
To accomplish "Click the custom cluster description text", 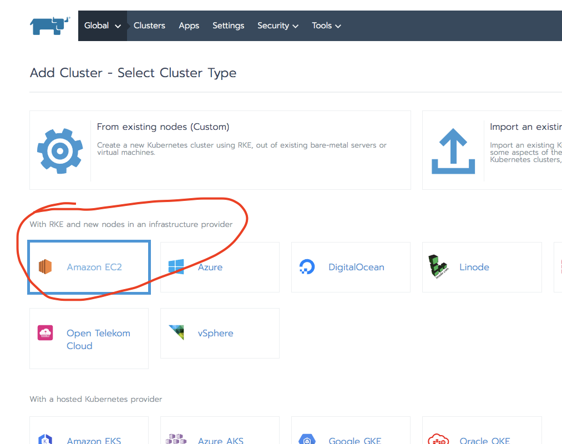I will (242, 149).
